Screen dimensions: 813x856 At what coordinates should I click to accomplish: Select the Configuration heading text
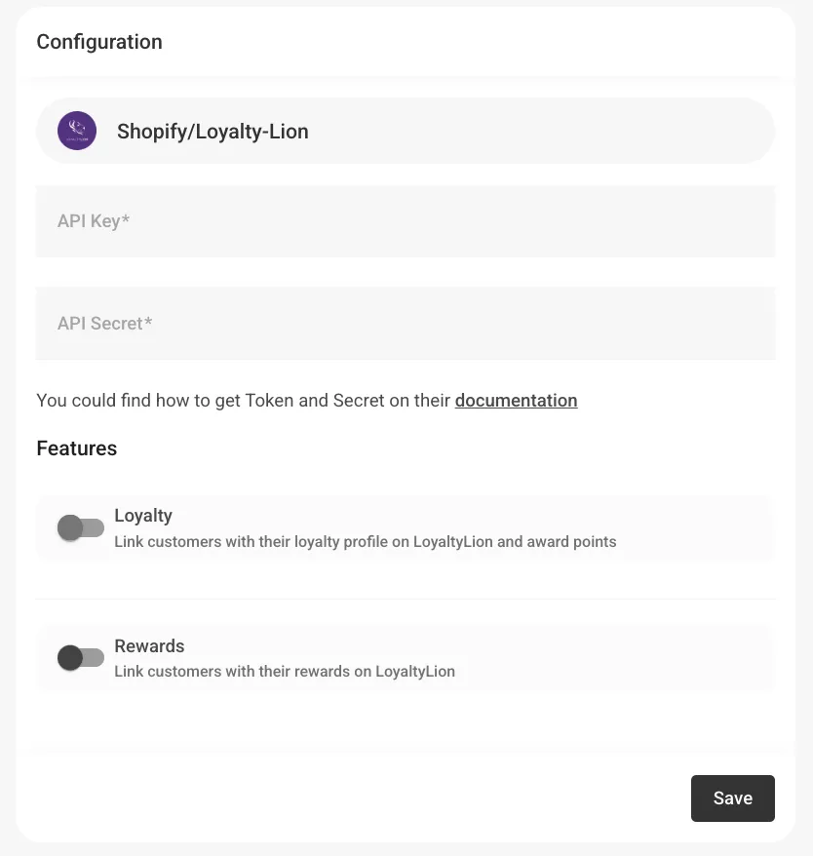(x=99, y=42)
